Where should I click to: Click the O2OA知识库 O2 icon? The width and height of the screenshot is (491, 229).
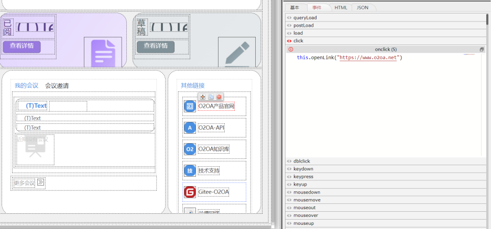190,149
